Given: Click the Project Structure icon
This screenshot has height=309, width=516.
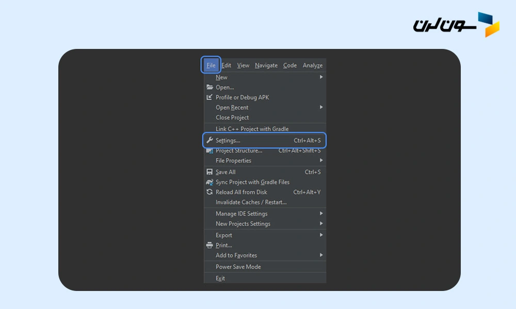Looking at the screenshot, I should [x=209, y=150].
